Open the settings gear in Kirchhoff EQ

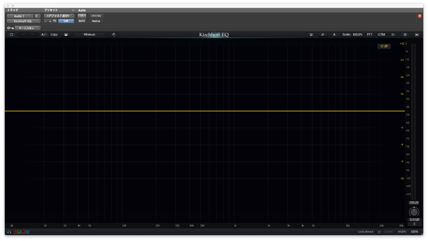tap(405, 35)
